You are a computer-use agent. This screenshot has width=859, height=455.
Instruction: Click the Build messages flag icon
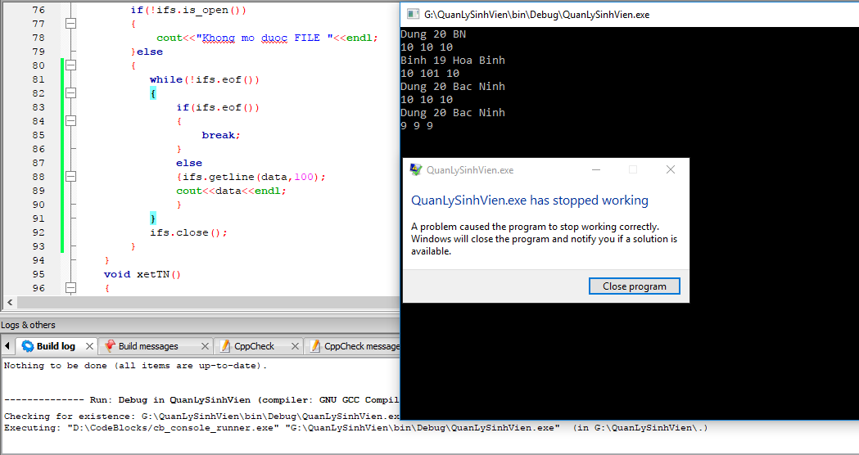coord(110,346)
